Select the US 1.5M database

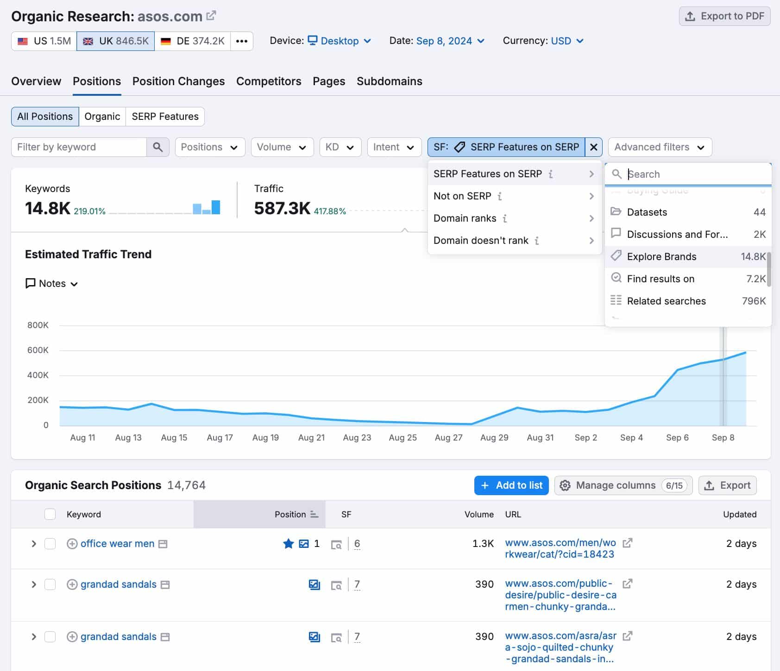click(44, 41)
